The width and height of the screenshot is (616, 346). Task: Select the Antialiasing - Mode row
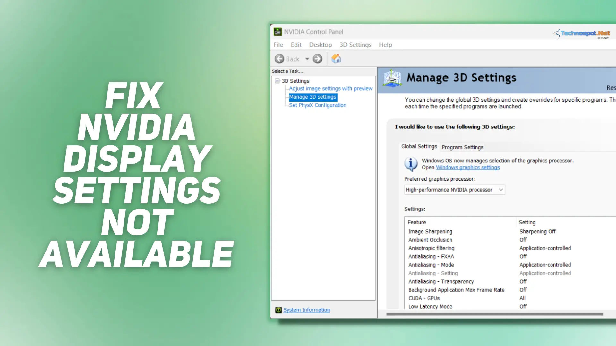[x=431, y=265]
